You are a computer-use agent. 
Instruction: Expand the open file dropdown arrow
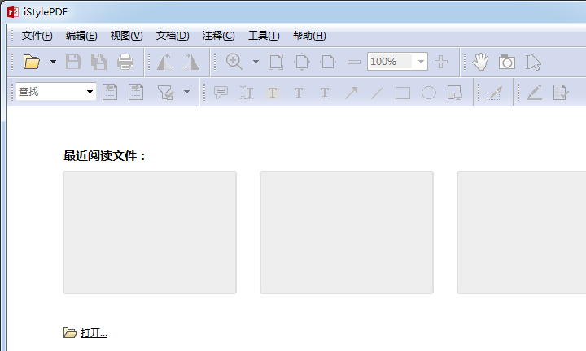pos(53,62)
